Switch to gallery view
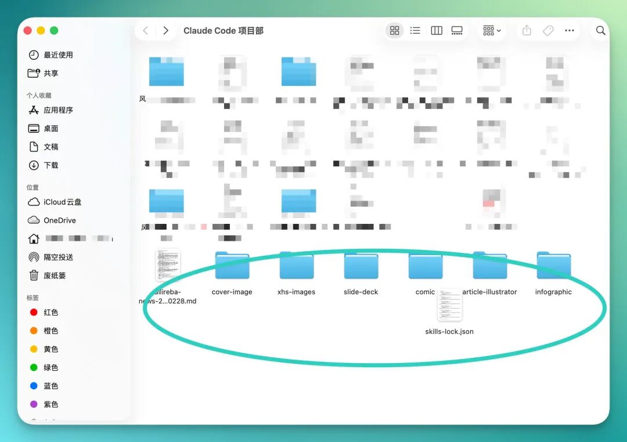Screen dimensions: 627x442 (x=457, y=31)
